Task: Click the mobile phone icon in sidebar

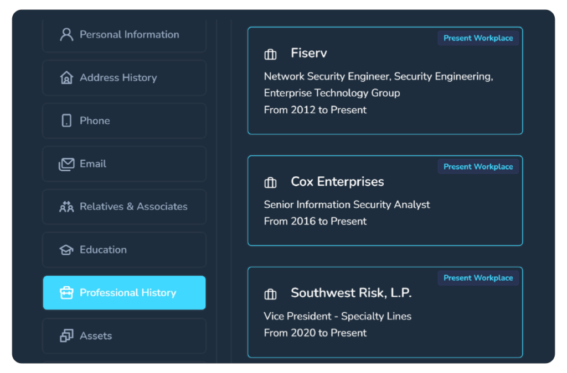Action: (x=66, y=120)
